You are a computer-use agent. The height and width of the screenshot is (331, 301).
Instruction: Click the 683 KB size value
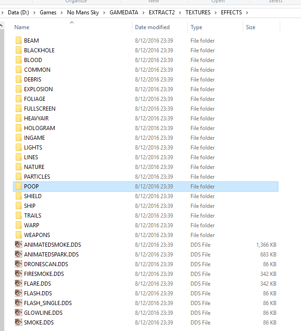(268, 254)
